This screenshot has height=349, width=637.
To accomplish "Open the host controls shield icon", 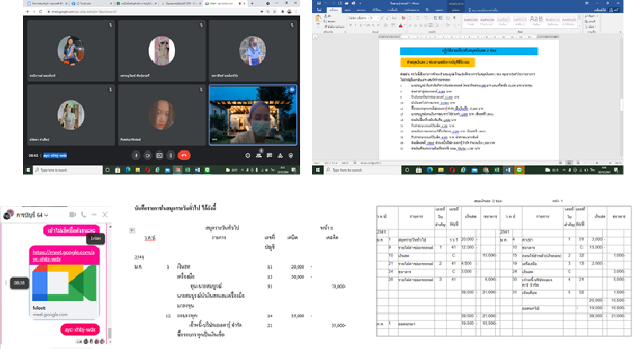I will (x=292, y=155).
